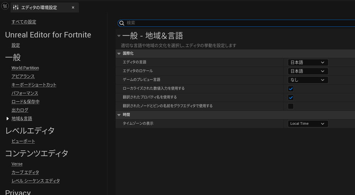
Task: Close the エディタの環境設定 tab
Action: (73, 7)
